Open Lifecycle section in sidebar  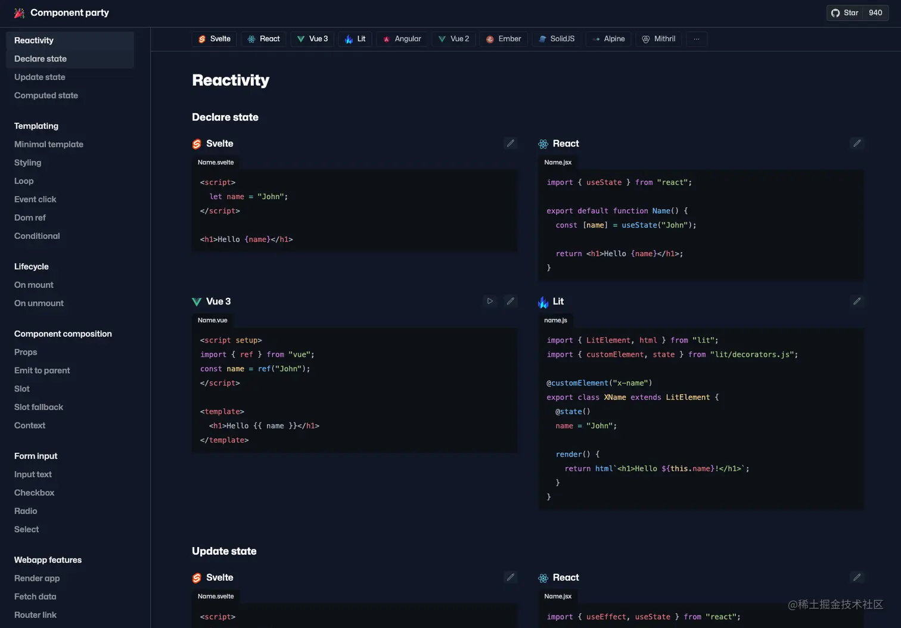(32, 266)
